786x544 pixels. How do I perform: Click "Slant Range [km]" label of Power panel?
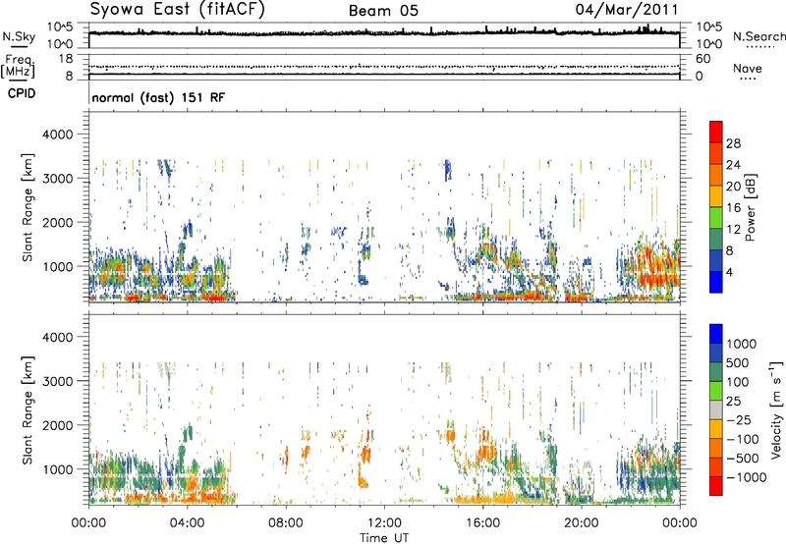coord(28,207)
